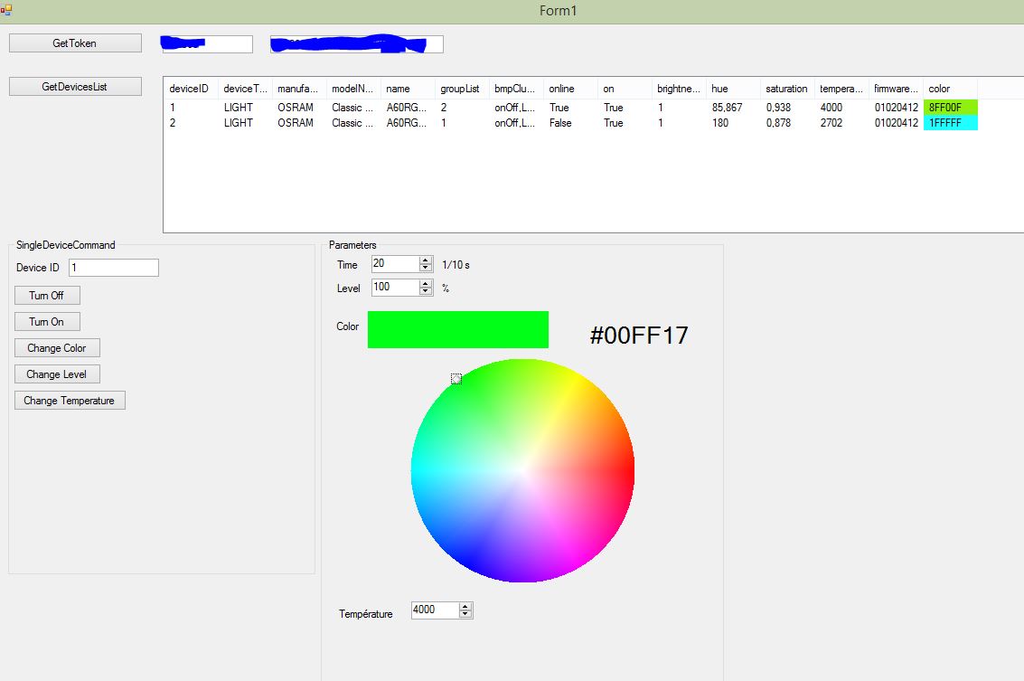Increase Level percentage with up arrow
Image resolution: width=1024 pixels, height=681 pixels.
[426, 284]
